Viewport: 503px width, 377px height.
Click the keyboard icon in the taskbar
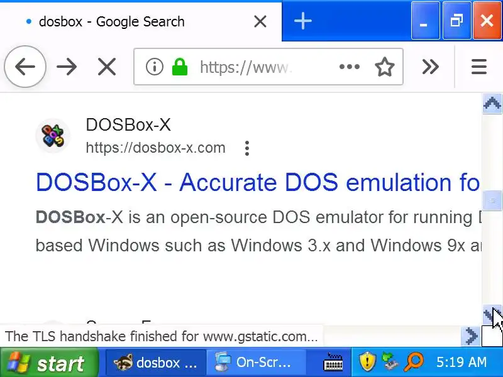(333, 363)
